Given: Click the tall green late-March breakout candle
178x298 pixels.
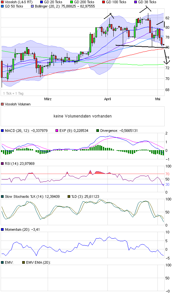Looking at the screenshot, I should tap(90, 43).
